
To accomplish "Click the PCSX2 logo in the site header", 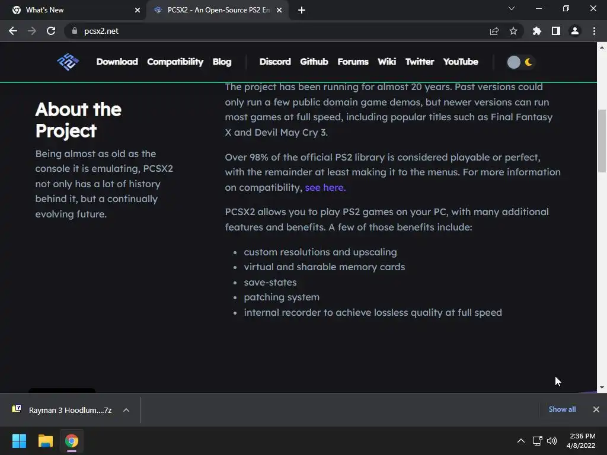I will pyautogui.click(x=68, y=62).
